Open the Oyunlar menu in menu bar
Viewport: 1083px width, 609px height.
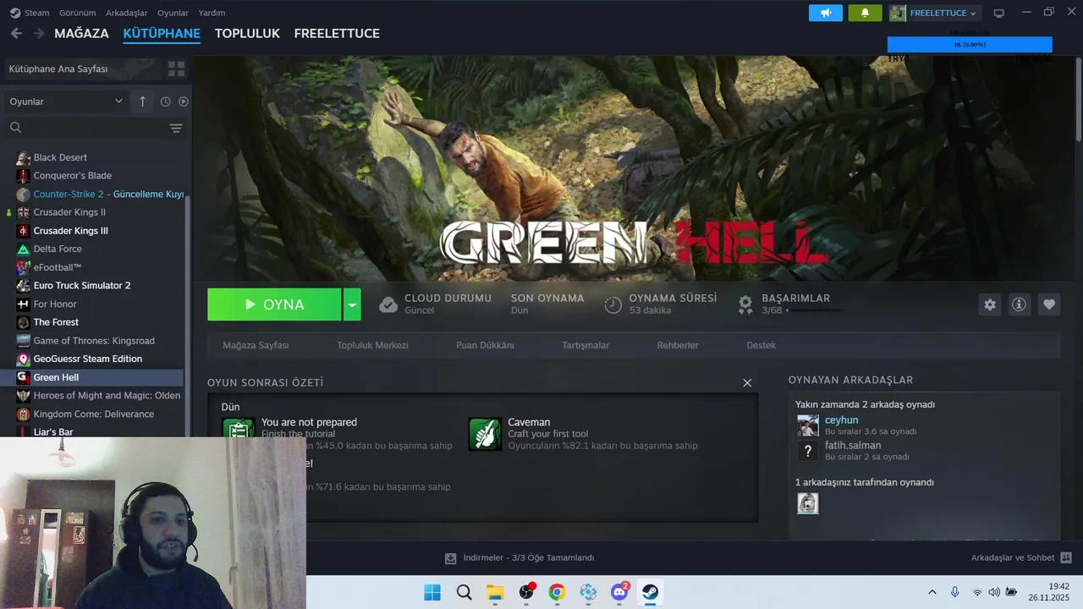tap(173, 13)
